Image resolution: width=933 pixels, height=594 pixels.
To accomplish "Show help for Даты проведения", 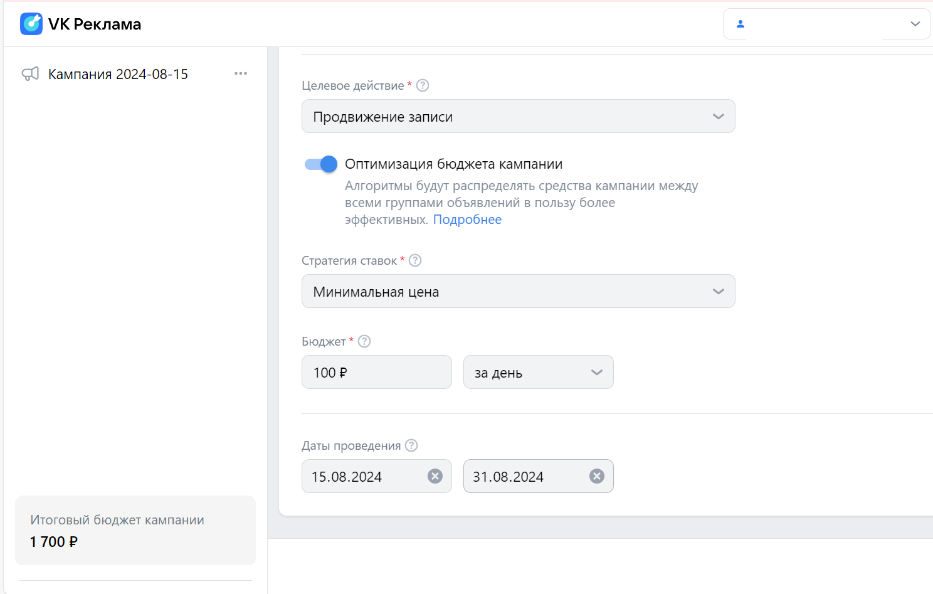I will click(411, 445).
